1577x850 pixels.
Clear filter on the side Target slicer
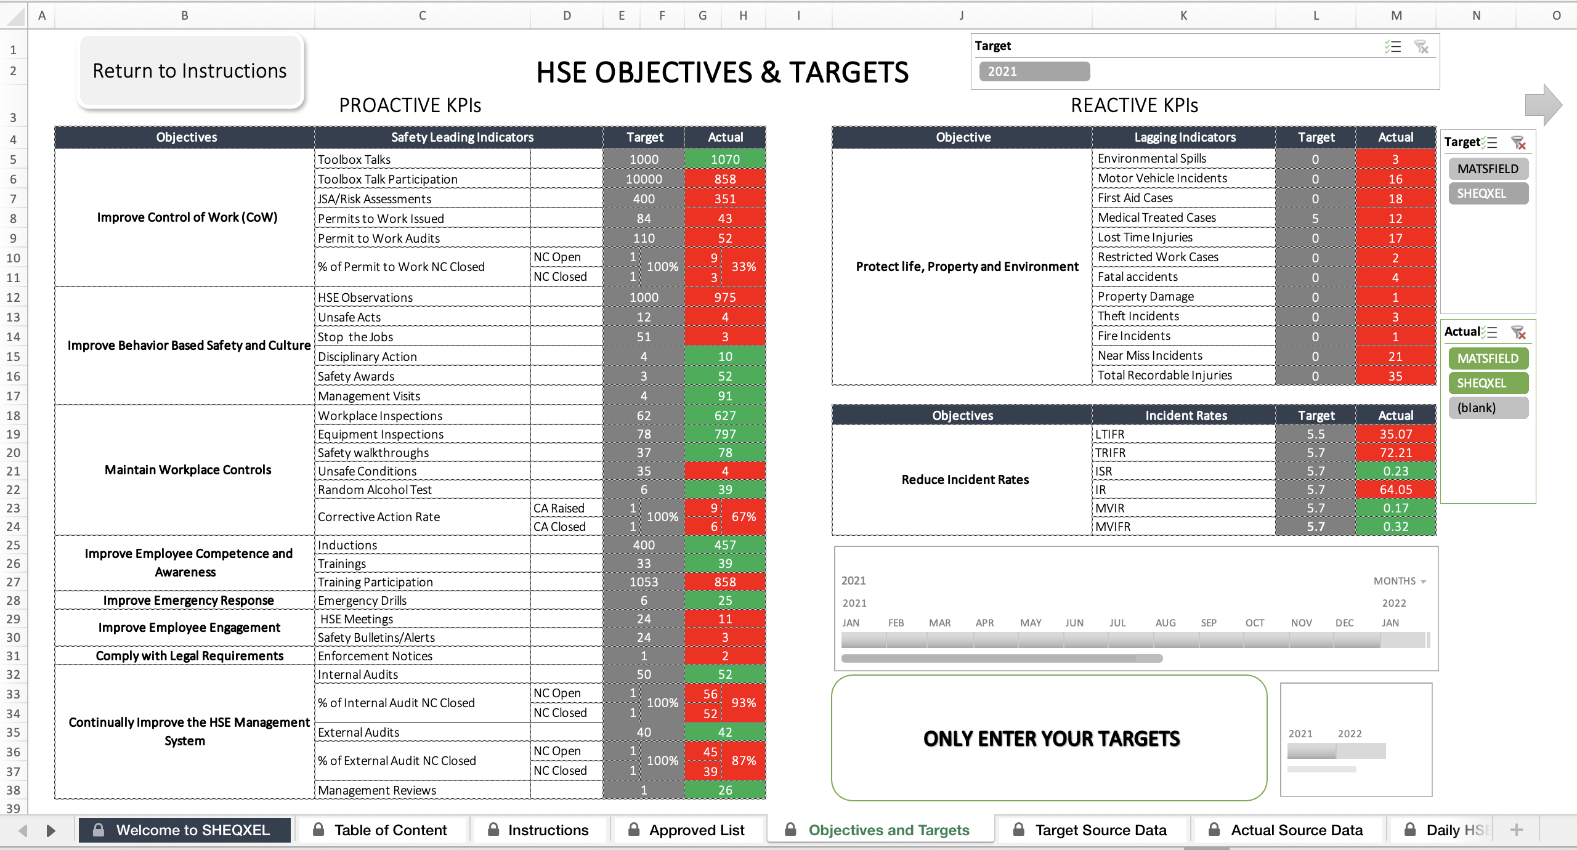pos(1518,143)
